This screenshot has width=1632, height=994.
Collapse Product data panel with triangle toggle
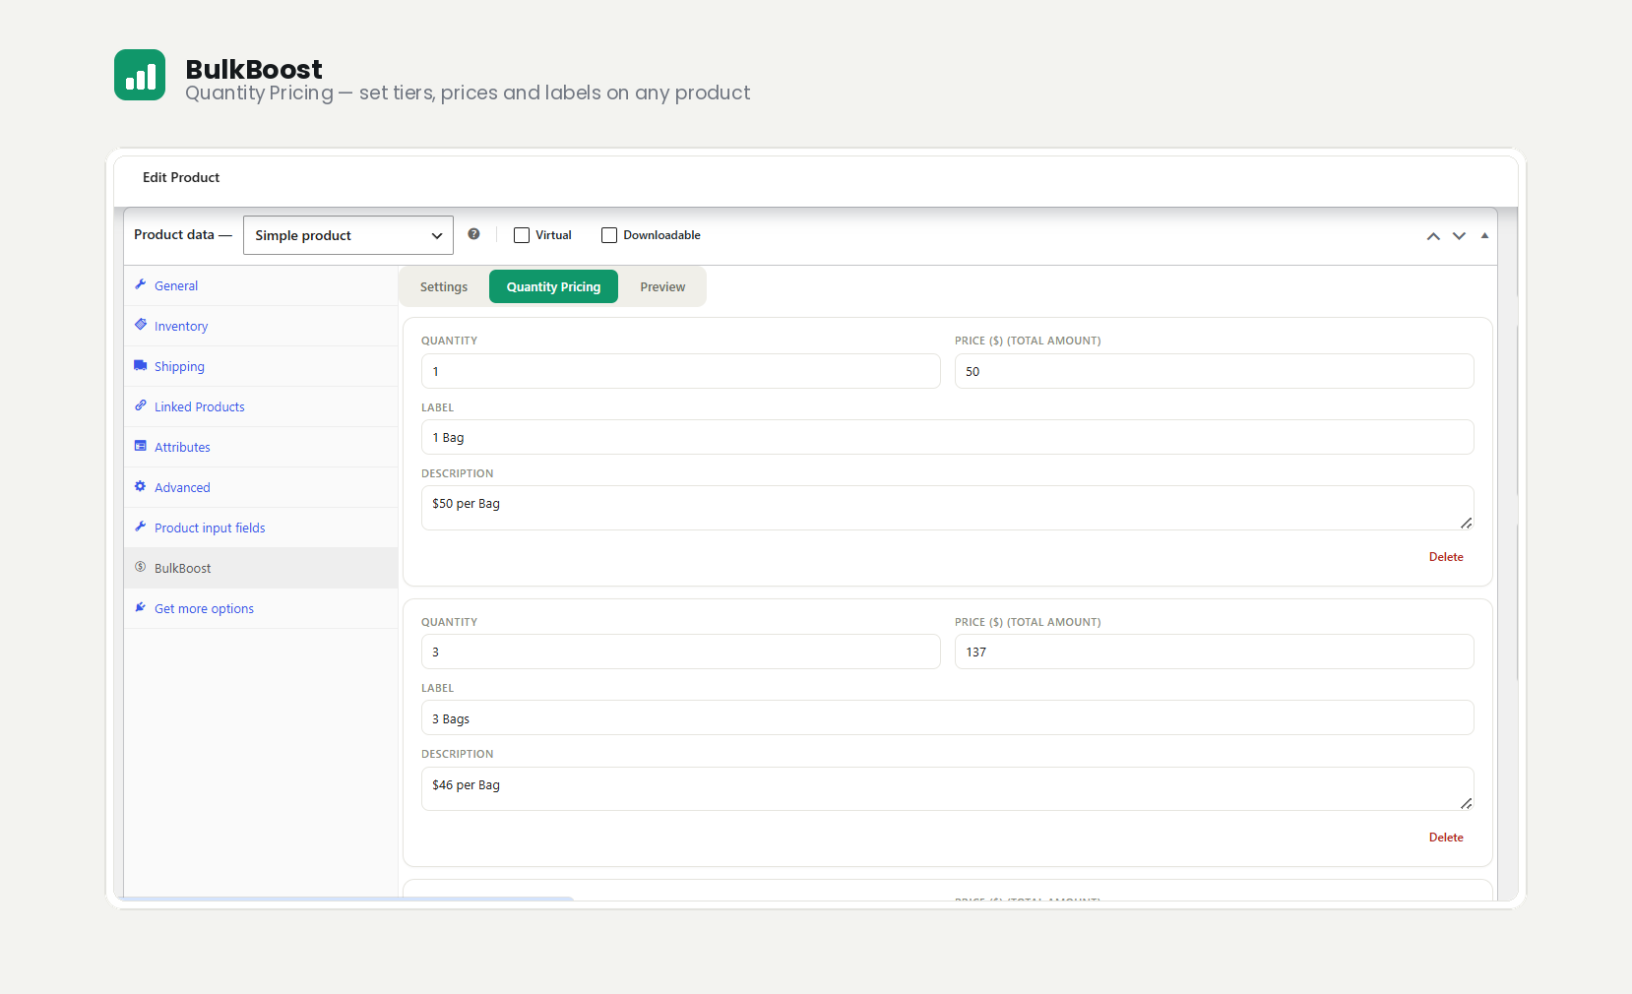pyautogui.click(x=1484, y=236)
